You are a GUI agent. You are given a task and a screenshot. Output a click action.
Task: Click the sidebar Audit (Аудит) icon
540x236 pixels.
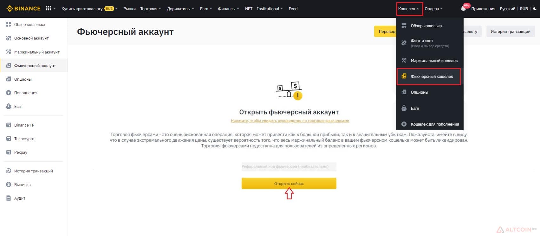(x=9, y=198)
